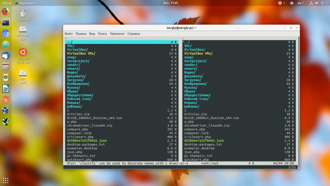
Task: Click the Обзор activities button
Action: pyautogui.click(x=7, y=3)
